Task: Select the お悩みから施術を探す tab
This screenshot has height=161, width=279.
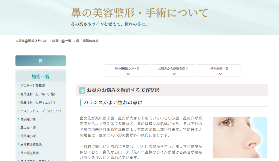Action: [x=173, y=69]
